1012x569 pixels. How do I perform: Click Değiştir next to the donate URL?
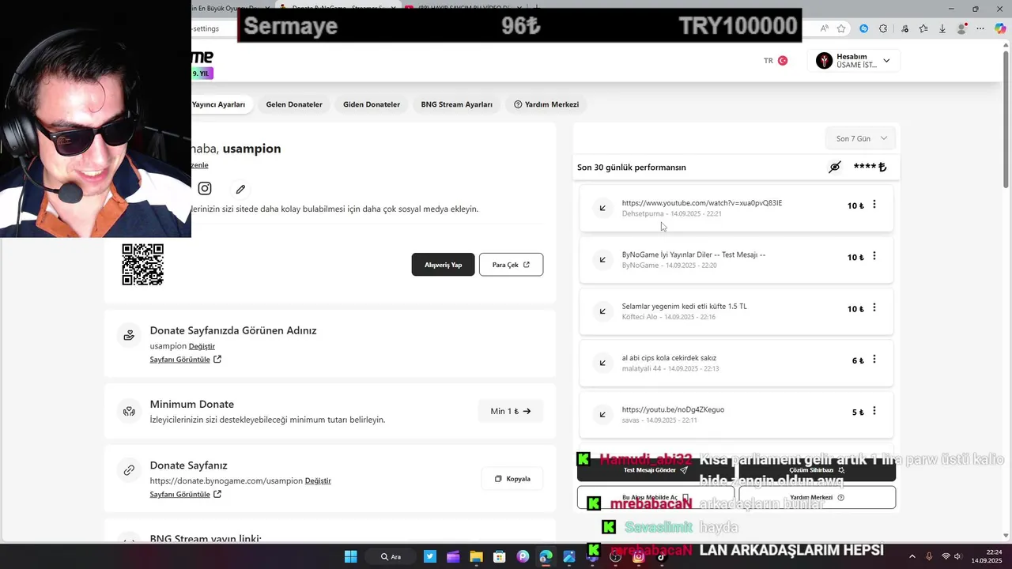318,480
